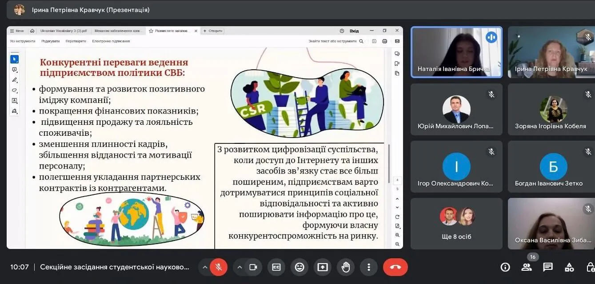595x284 pixels.
Task: Turn on closed captions
Action: pyautogui.click(x=276, y=267)
